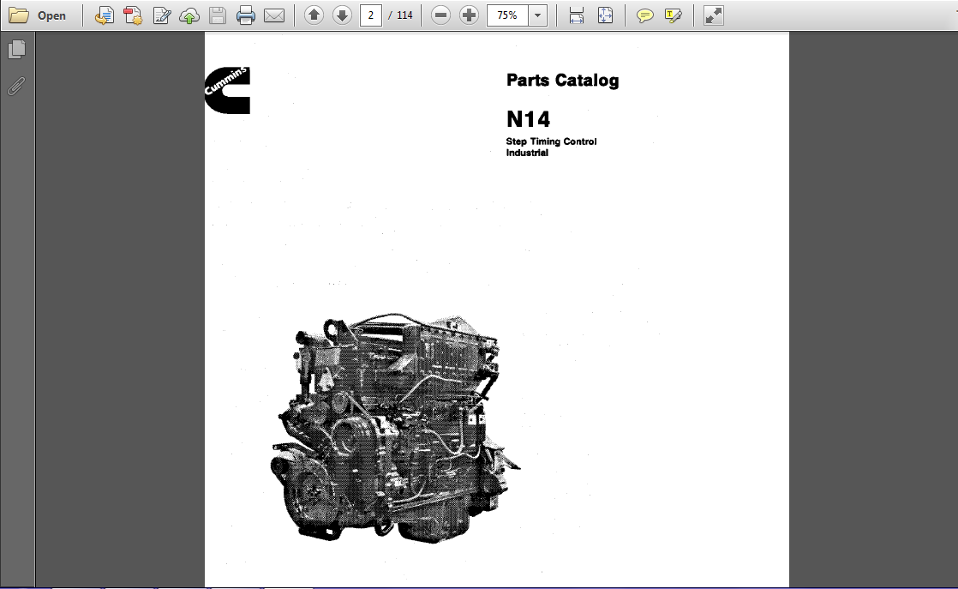Add a sticky note comment
The width and height of the screenshot is (958, 589).
644,15
